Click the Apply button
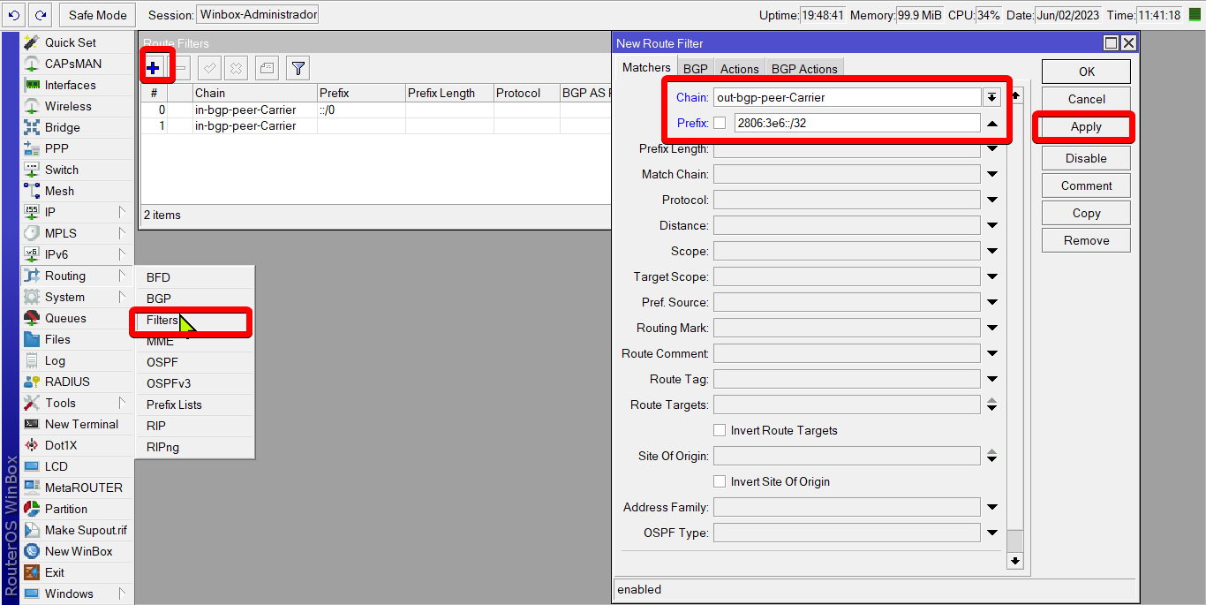The height and width of the screenshot is (605, 1206). pyautogui.click(x=1086, y=126)
